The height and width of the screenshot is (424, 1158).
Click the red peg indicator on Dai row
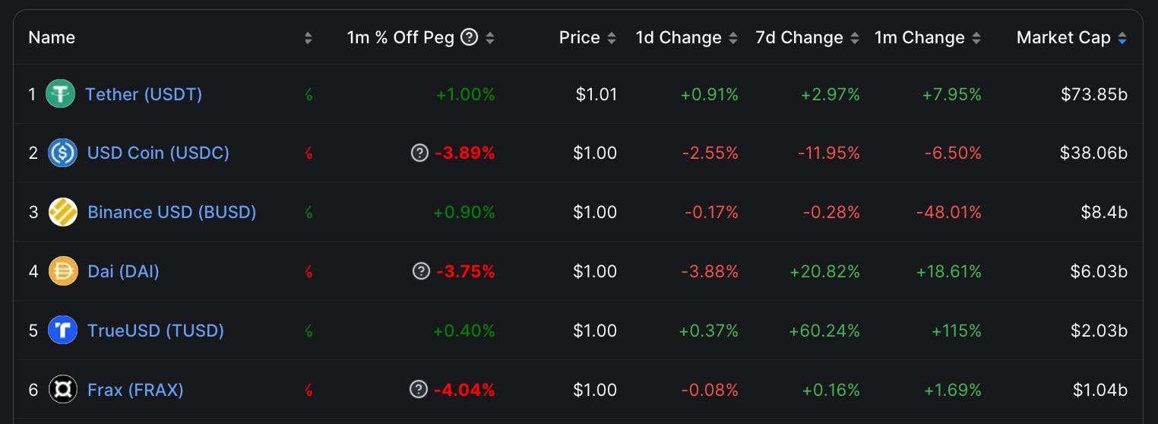[308, 271]
